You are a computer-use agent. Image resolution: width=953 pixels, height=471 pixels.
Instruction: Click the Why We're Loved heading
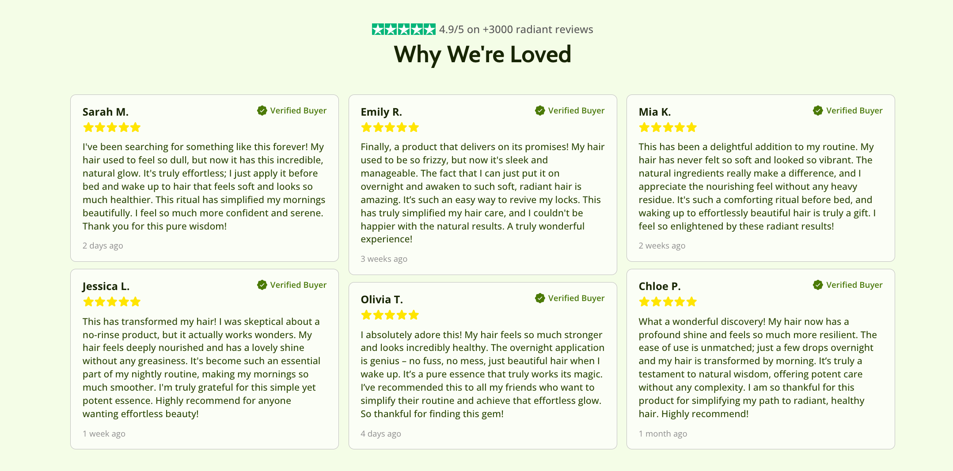click(482, 54)
